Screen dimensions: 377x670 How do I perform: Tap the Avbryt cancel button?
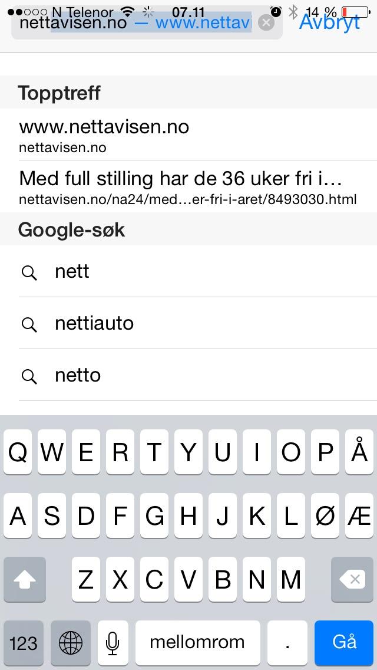329,23
